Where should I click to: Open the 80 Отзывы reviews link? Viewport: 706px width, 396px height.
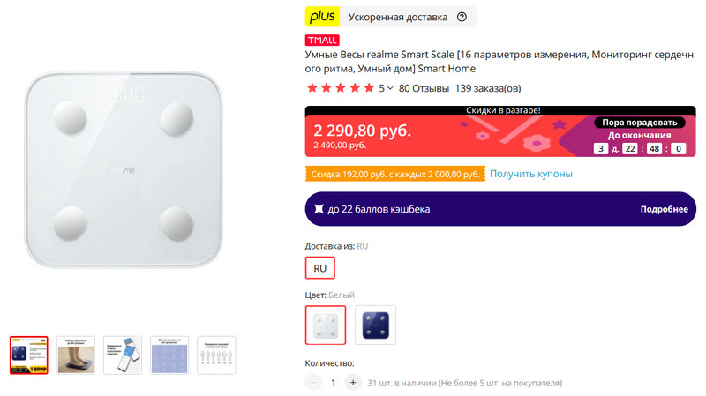coord(423,88)
